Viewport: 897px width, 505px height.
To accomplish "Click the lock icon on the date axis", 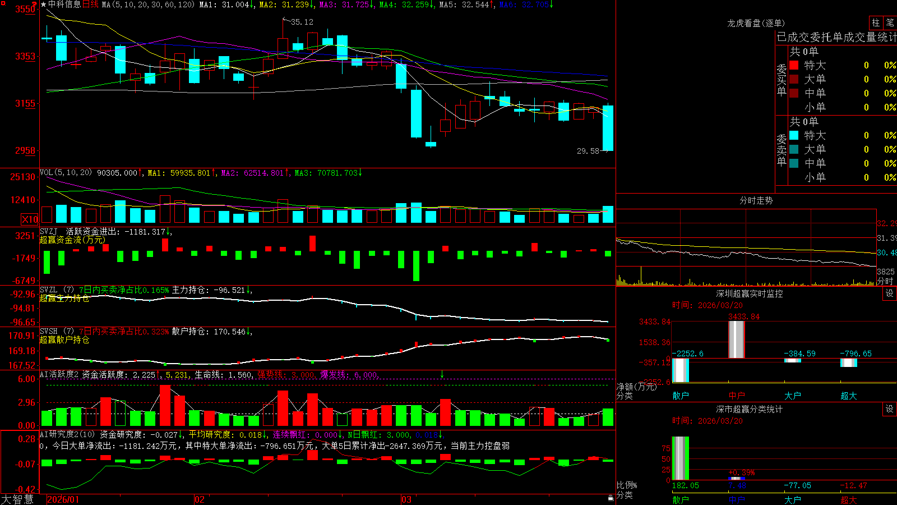I will pyautogui.click(x=611, y=498).
